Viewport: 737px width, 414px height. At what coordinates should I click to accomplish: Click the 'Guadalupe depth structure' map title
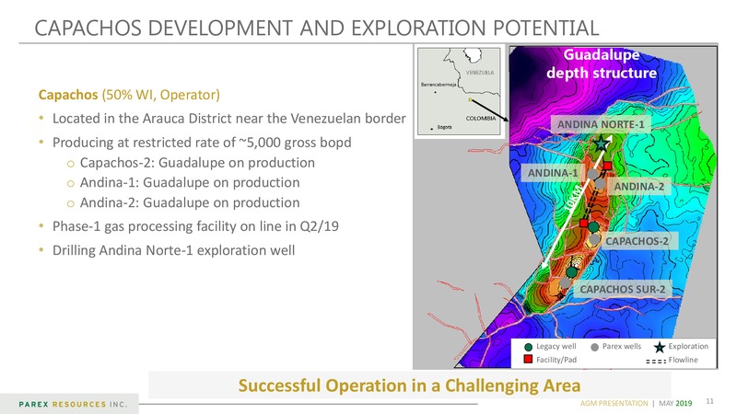[602, 63]
